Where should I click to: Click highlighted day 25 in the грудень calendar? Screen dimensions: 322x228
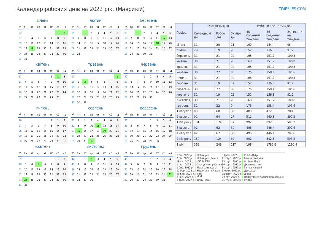[x=170, y=175]
